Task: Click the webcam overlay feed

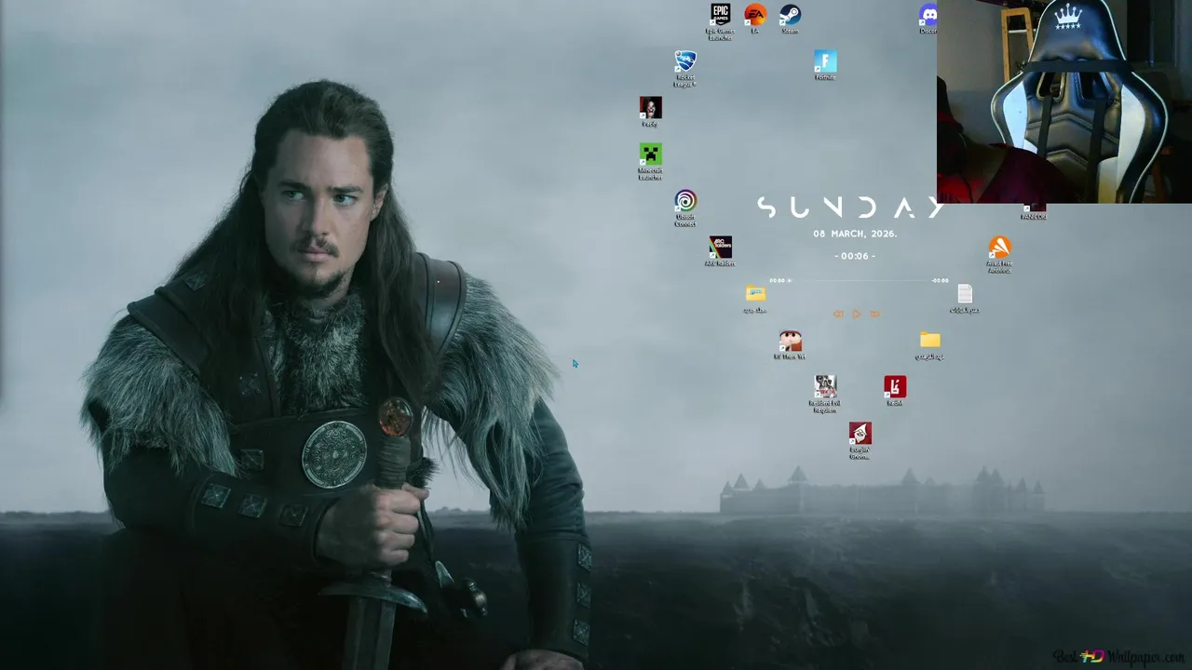Action: point(1064,101)
